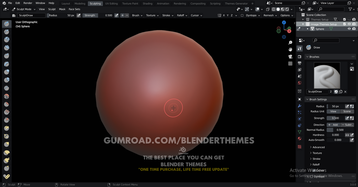Uncheck the Themes Setup collection checkbox

coord(344,19)
